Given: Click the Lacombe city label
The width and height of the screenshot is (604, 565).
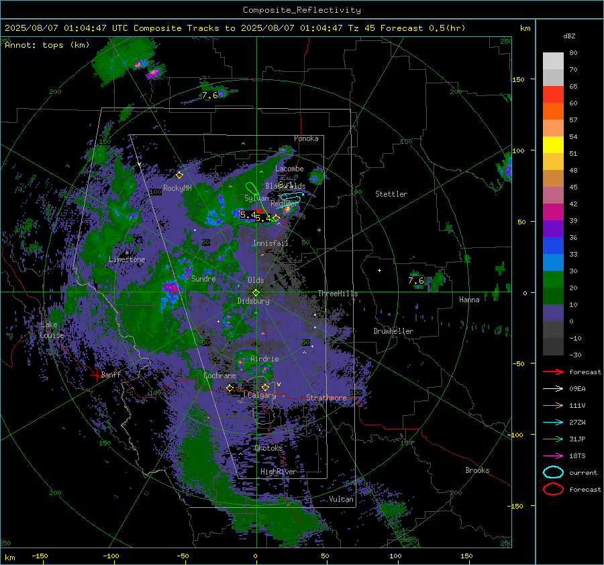Looking at the screenshot, I should click(x=289, y=169).
